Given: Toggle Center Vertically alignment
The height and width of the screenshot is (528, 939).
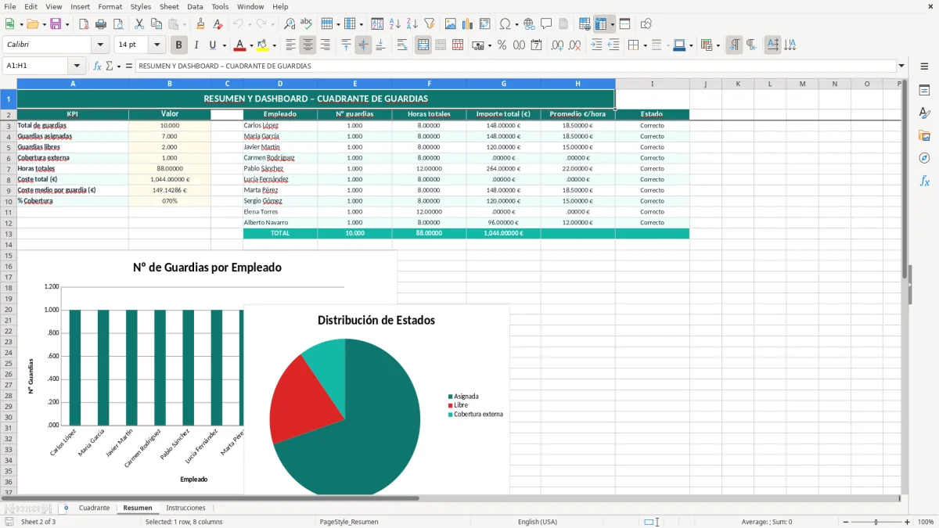Looking at the screenshot, I should point(363,45).
